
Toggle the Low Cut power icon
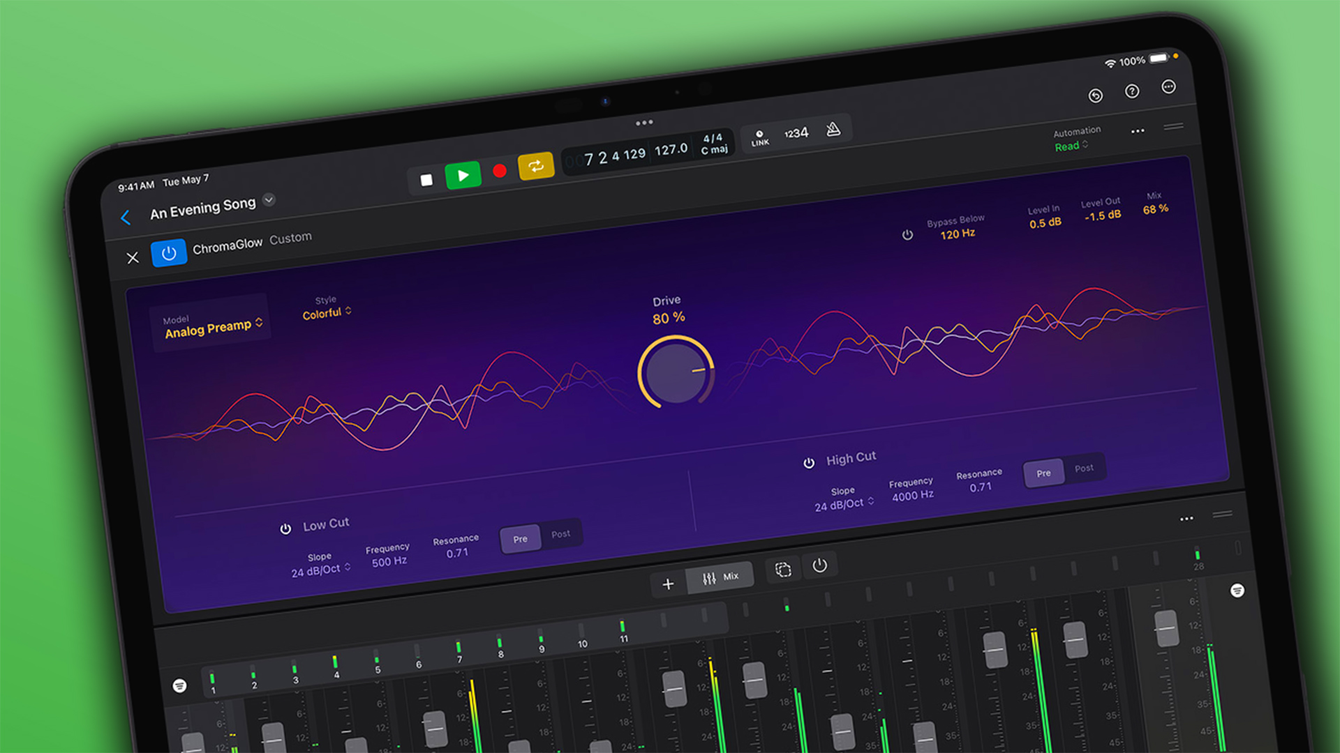[x=285, y=529]
